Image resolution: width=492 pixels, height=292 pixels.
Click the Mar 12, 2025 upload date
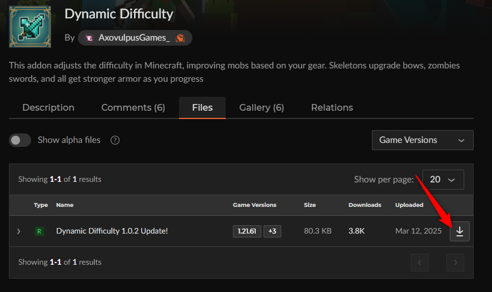tap(418, 231)
